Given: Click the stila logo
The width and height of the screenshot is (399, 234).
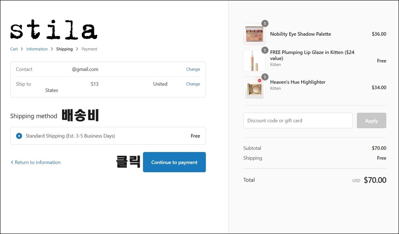Looking at the screenshot, I should tap(54, 30).
